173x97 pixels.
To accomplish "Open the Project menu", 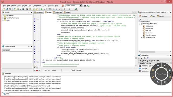I will 25,6.
